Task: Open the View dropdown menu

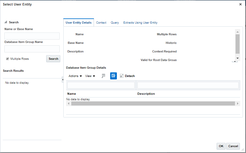Action: pyautogui.click(x=90, y=76)
